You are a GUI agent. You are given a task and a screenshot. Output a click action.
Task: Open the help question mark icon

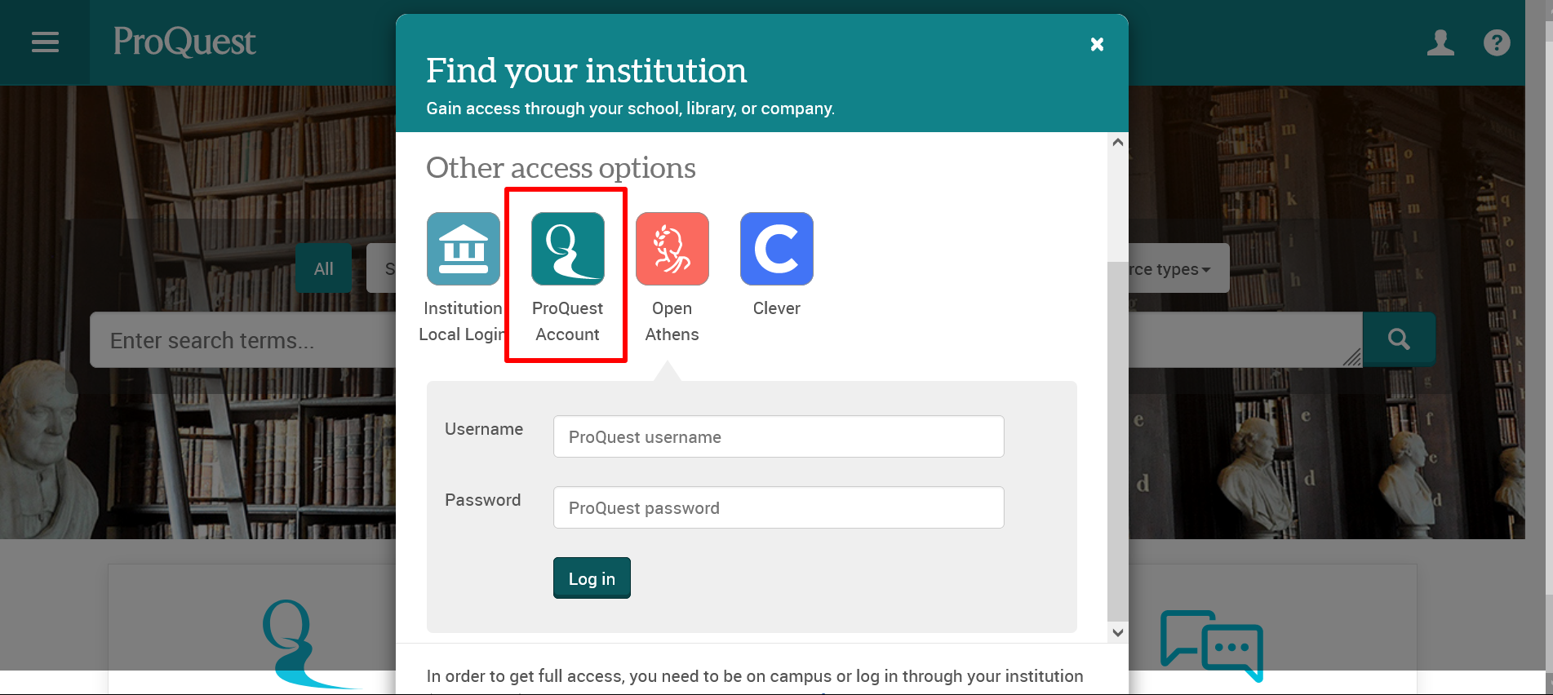coord(1497,42)
